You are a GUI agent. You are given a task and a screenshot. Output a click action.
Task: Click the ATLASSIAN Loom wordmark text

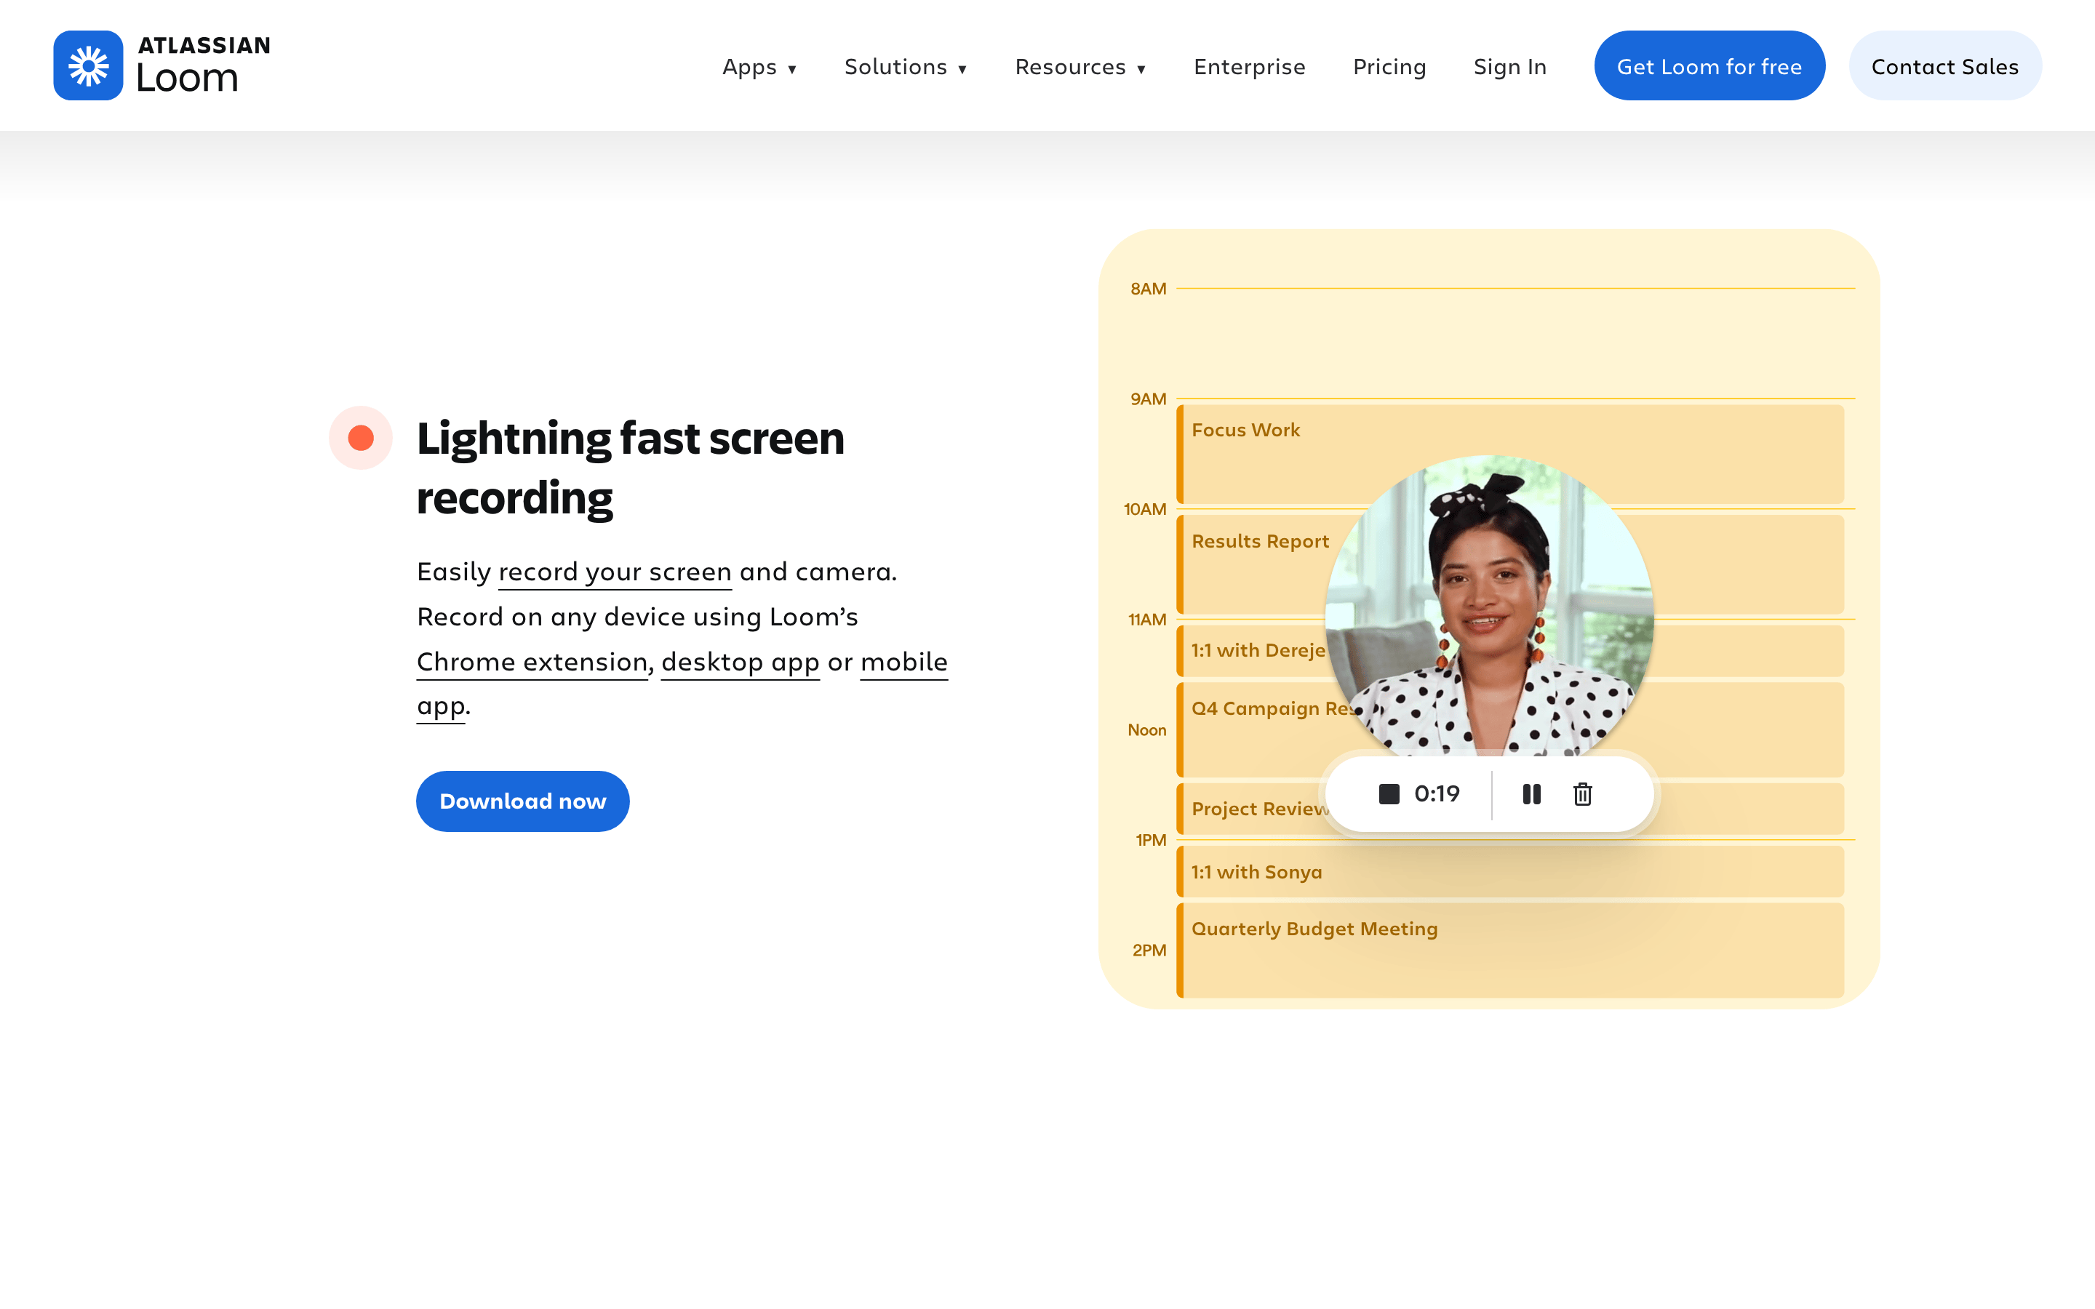pos(204,65)
